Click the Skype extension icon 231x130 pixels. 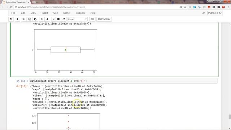195,7
